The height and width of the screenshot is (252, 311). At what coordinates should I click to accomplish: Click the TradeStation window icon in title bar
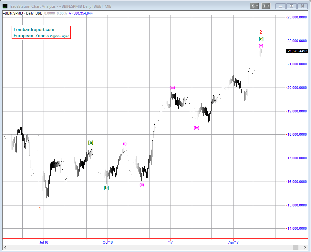point(5,6)
